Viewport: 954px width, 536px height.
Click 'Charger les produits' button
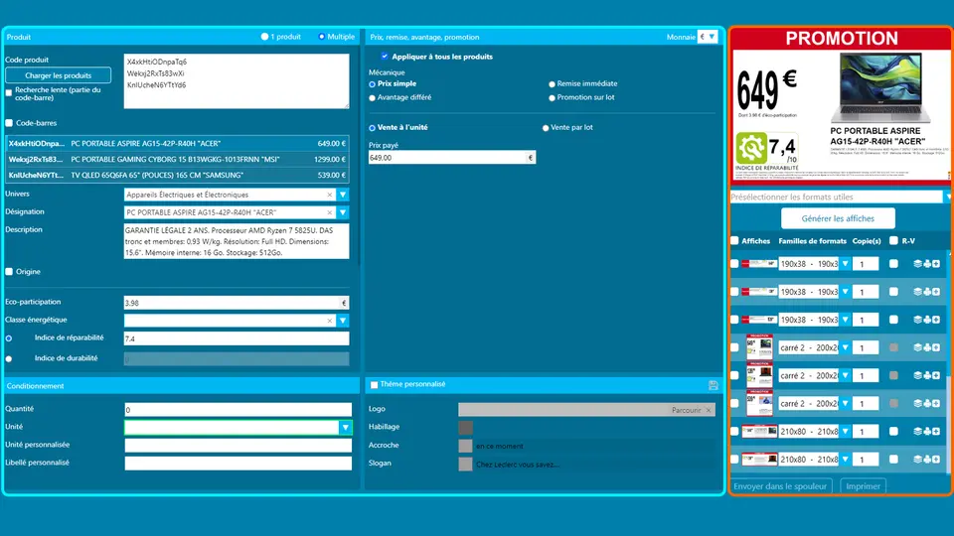click(x=59, y=75)
